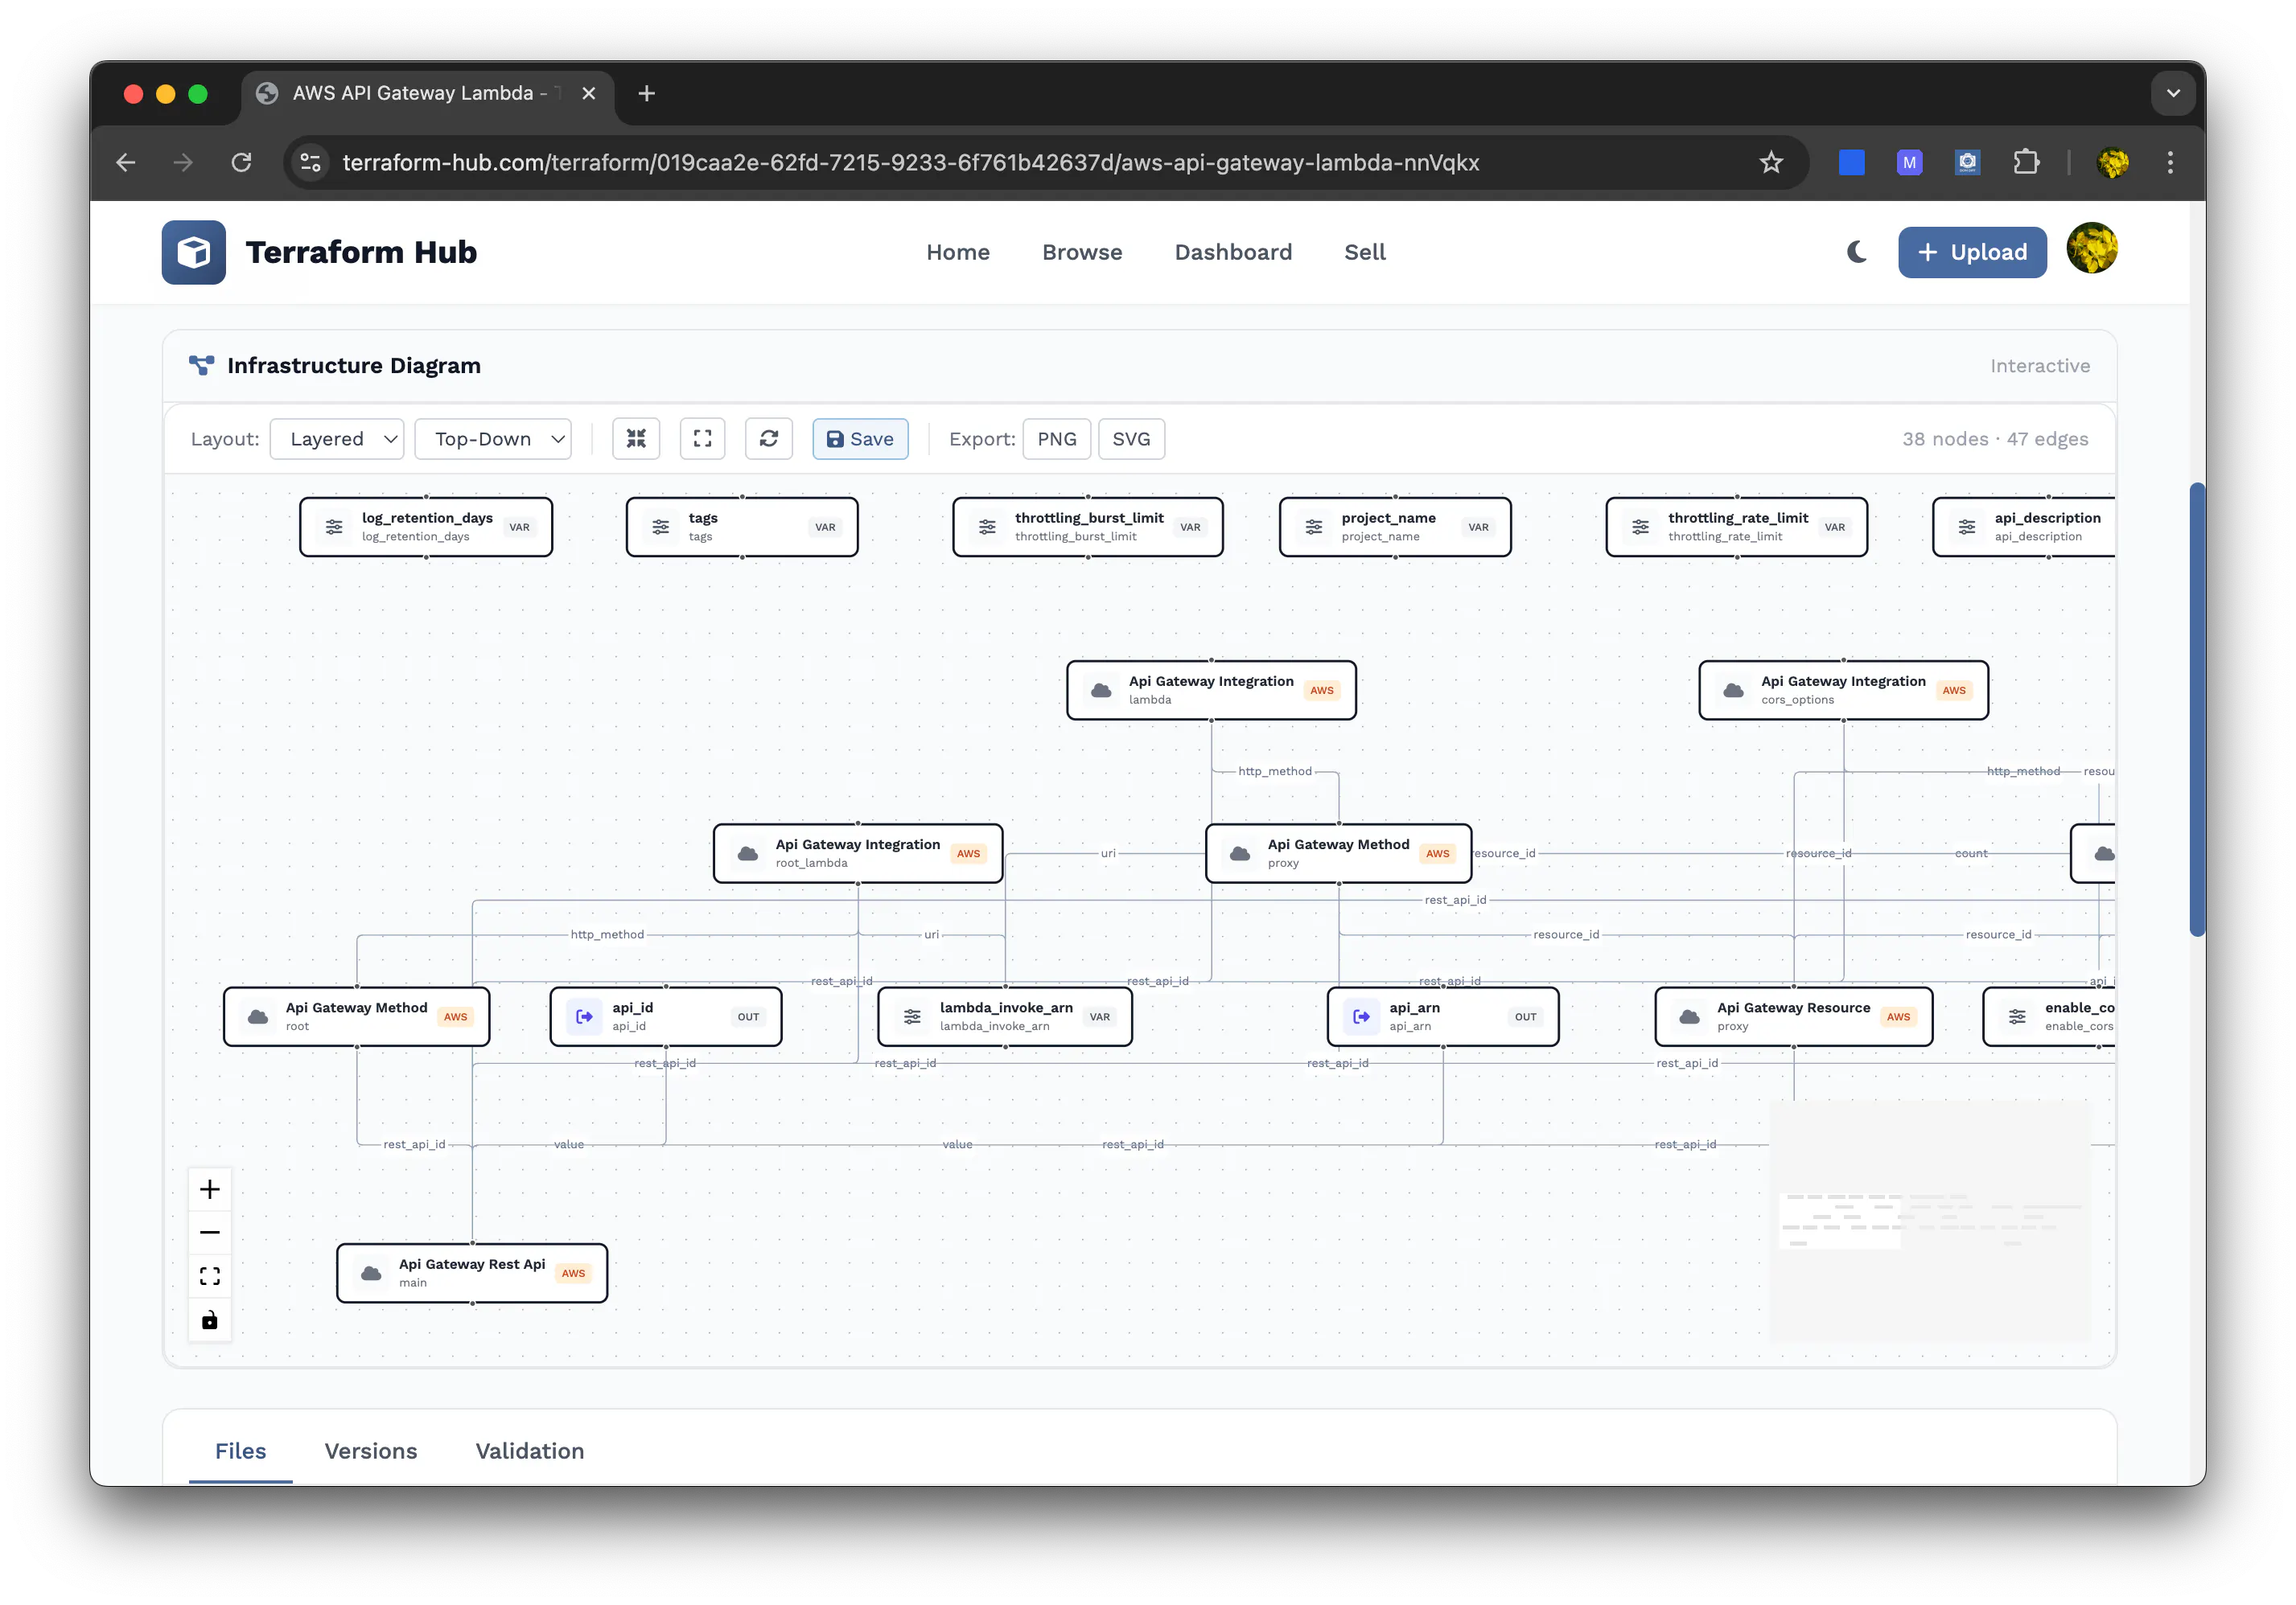Switch to the Files tab
2296x1605 pixels.
click(241, 1451)
